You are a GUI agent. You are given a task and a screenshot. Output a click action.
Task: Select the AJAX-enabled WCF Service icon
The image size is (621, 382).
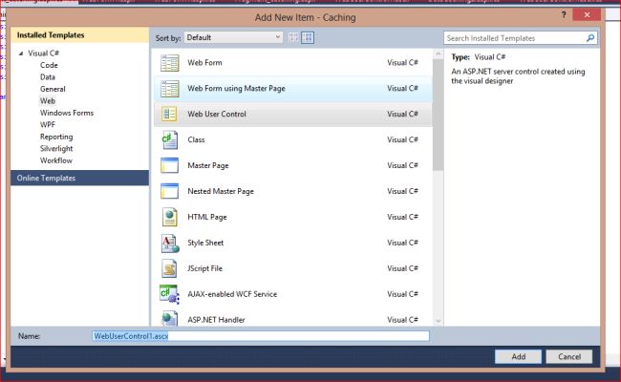coord(169,294)
